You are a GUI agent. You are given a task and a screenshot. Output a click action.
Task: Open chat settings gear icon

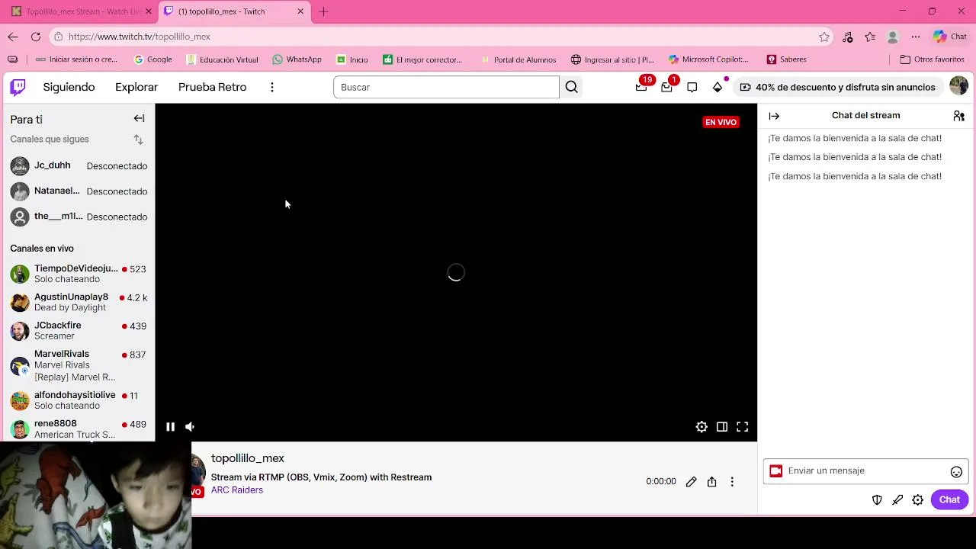918,500
